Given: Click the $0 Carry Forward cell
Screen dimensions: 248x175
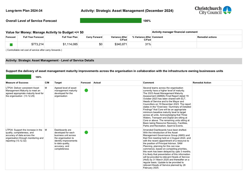Looking at the screenshot, I should pos(100,44).
